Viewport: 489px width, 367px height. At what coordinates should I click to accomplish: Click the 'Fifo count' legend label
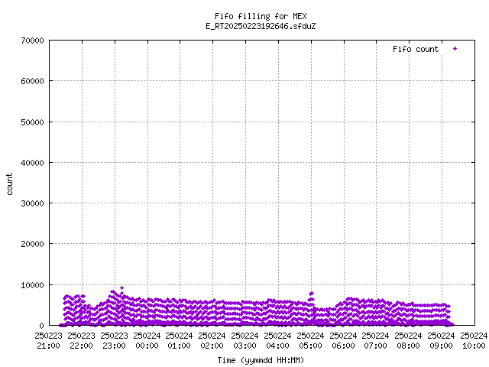[416, 49]
